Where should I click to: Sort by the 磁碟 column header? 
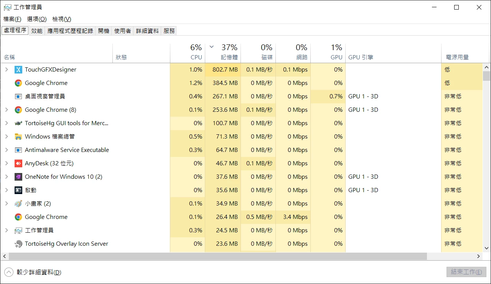click(258, 53)
